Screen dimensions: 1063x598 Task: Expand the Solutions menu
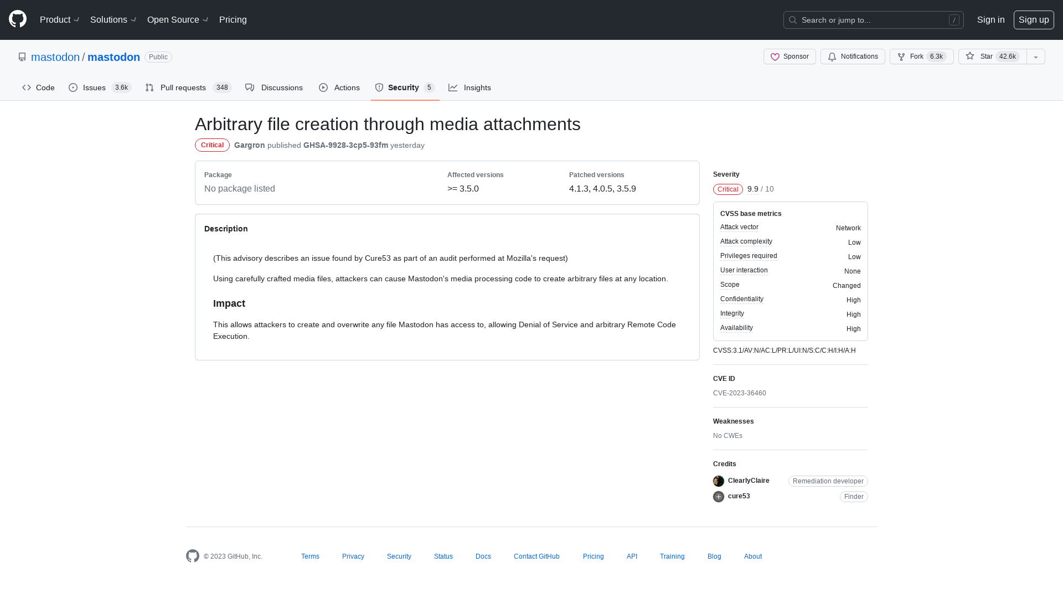[113, 20]
